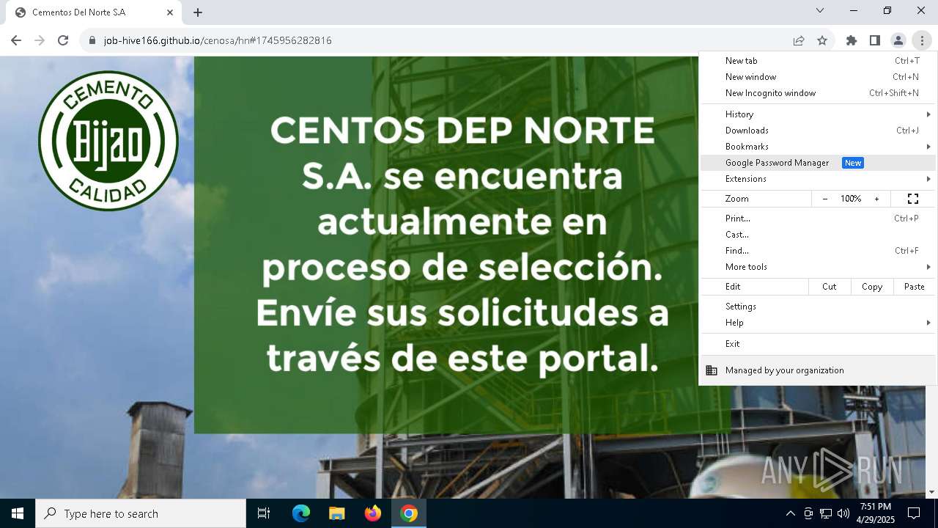Open New Incognito window
The height and width of the screenshot is (528, 938).
[819, 93]
